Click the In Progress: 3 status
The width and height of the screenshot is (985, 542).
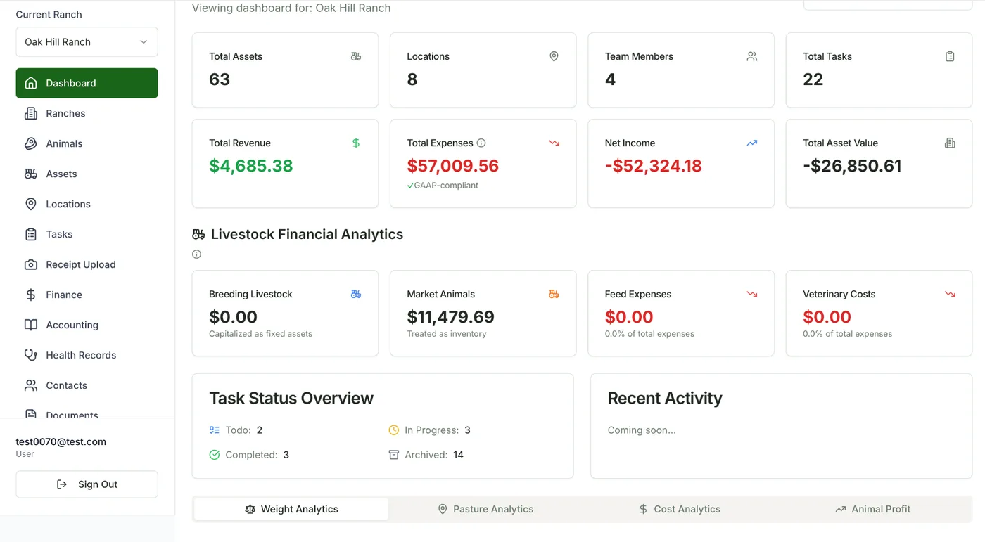pos(429,430)
